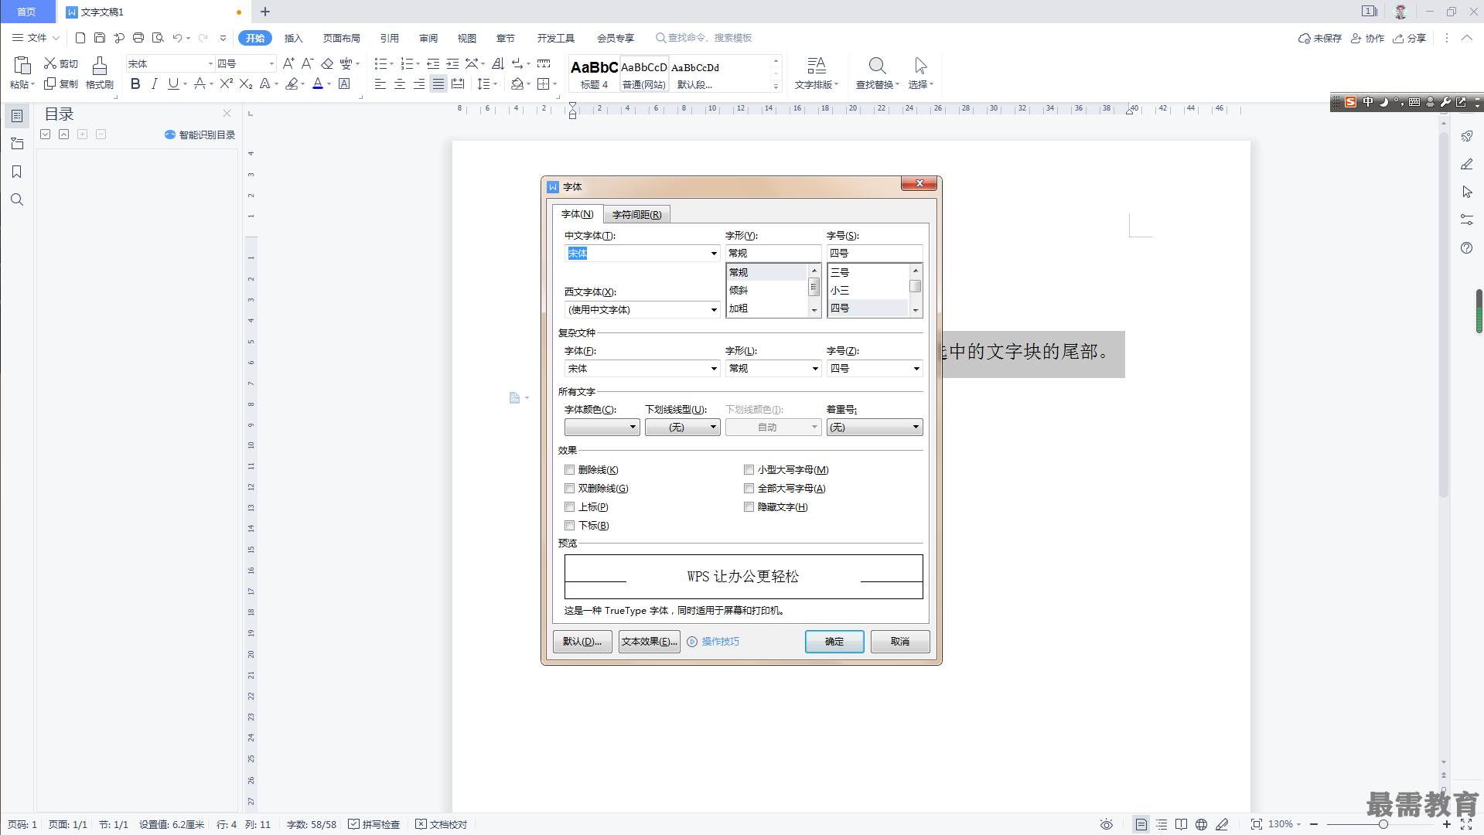Click the numbered list icon
The height and width of the screenshot is (835, 1484).
407,63
